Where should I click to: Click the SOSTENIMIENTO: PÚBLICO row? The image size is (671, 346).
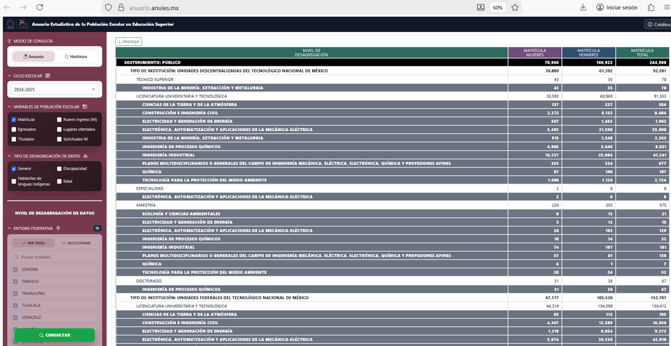[x=391, y=63]
